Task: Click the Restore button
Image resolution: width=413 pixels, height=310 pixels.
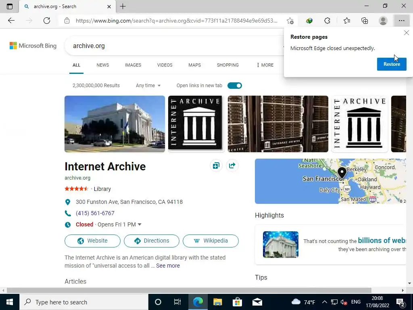Action: (x=392, y=64)
